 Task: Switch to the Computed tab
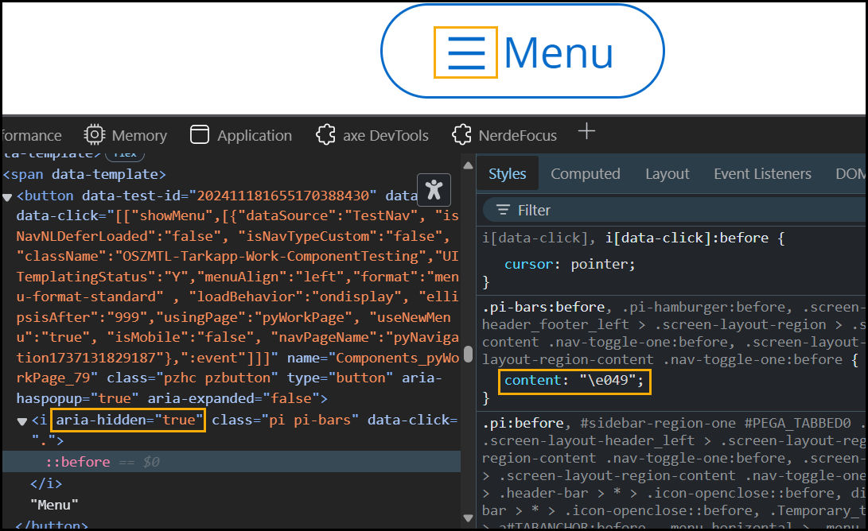tap(585, 174)
